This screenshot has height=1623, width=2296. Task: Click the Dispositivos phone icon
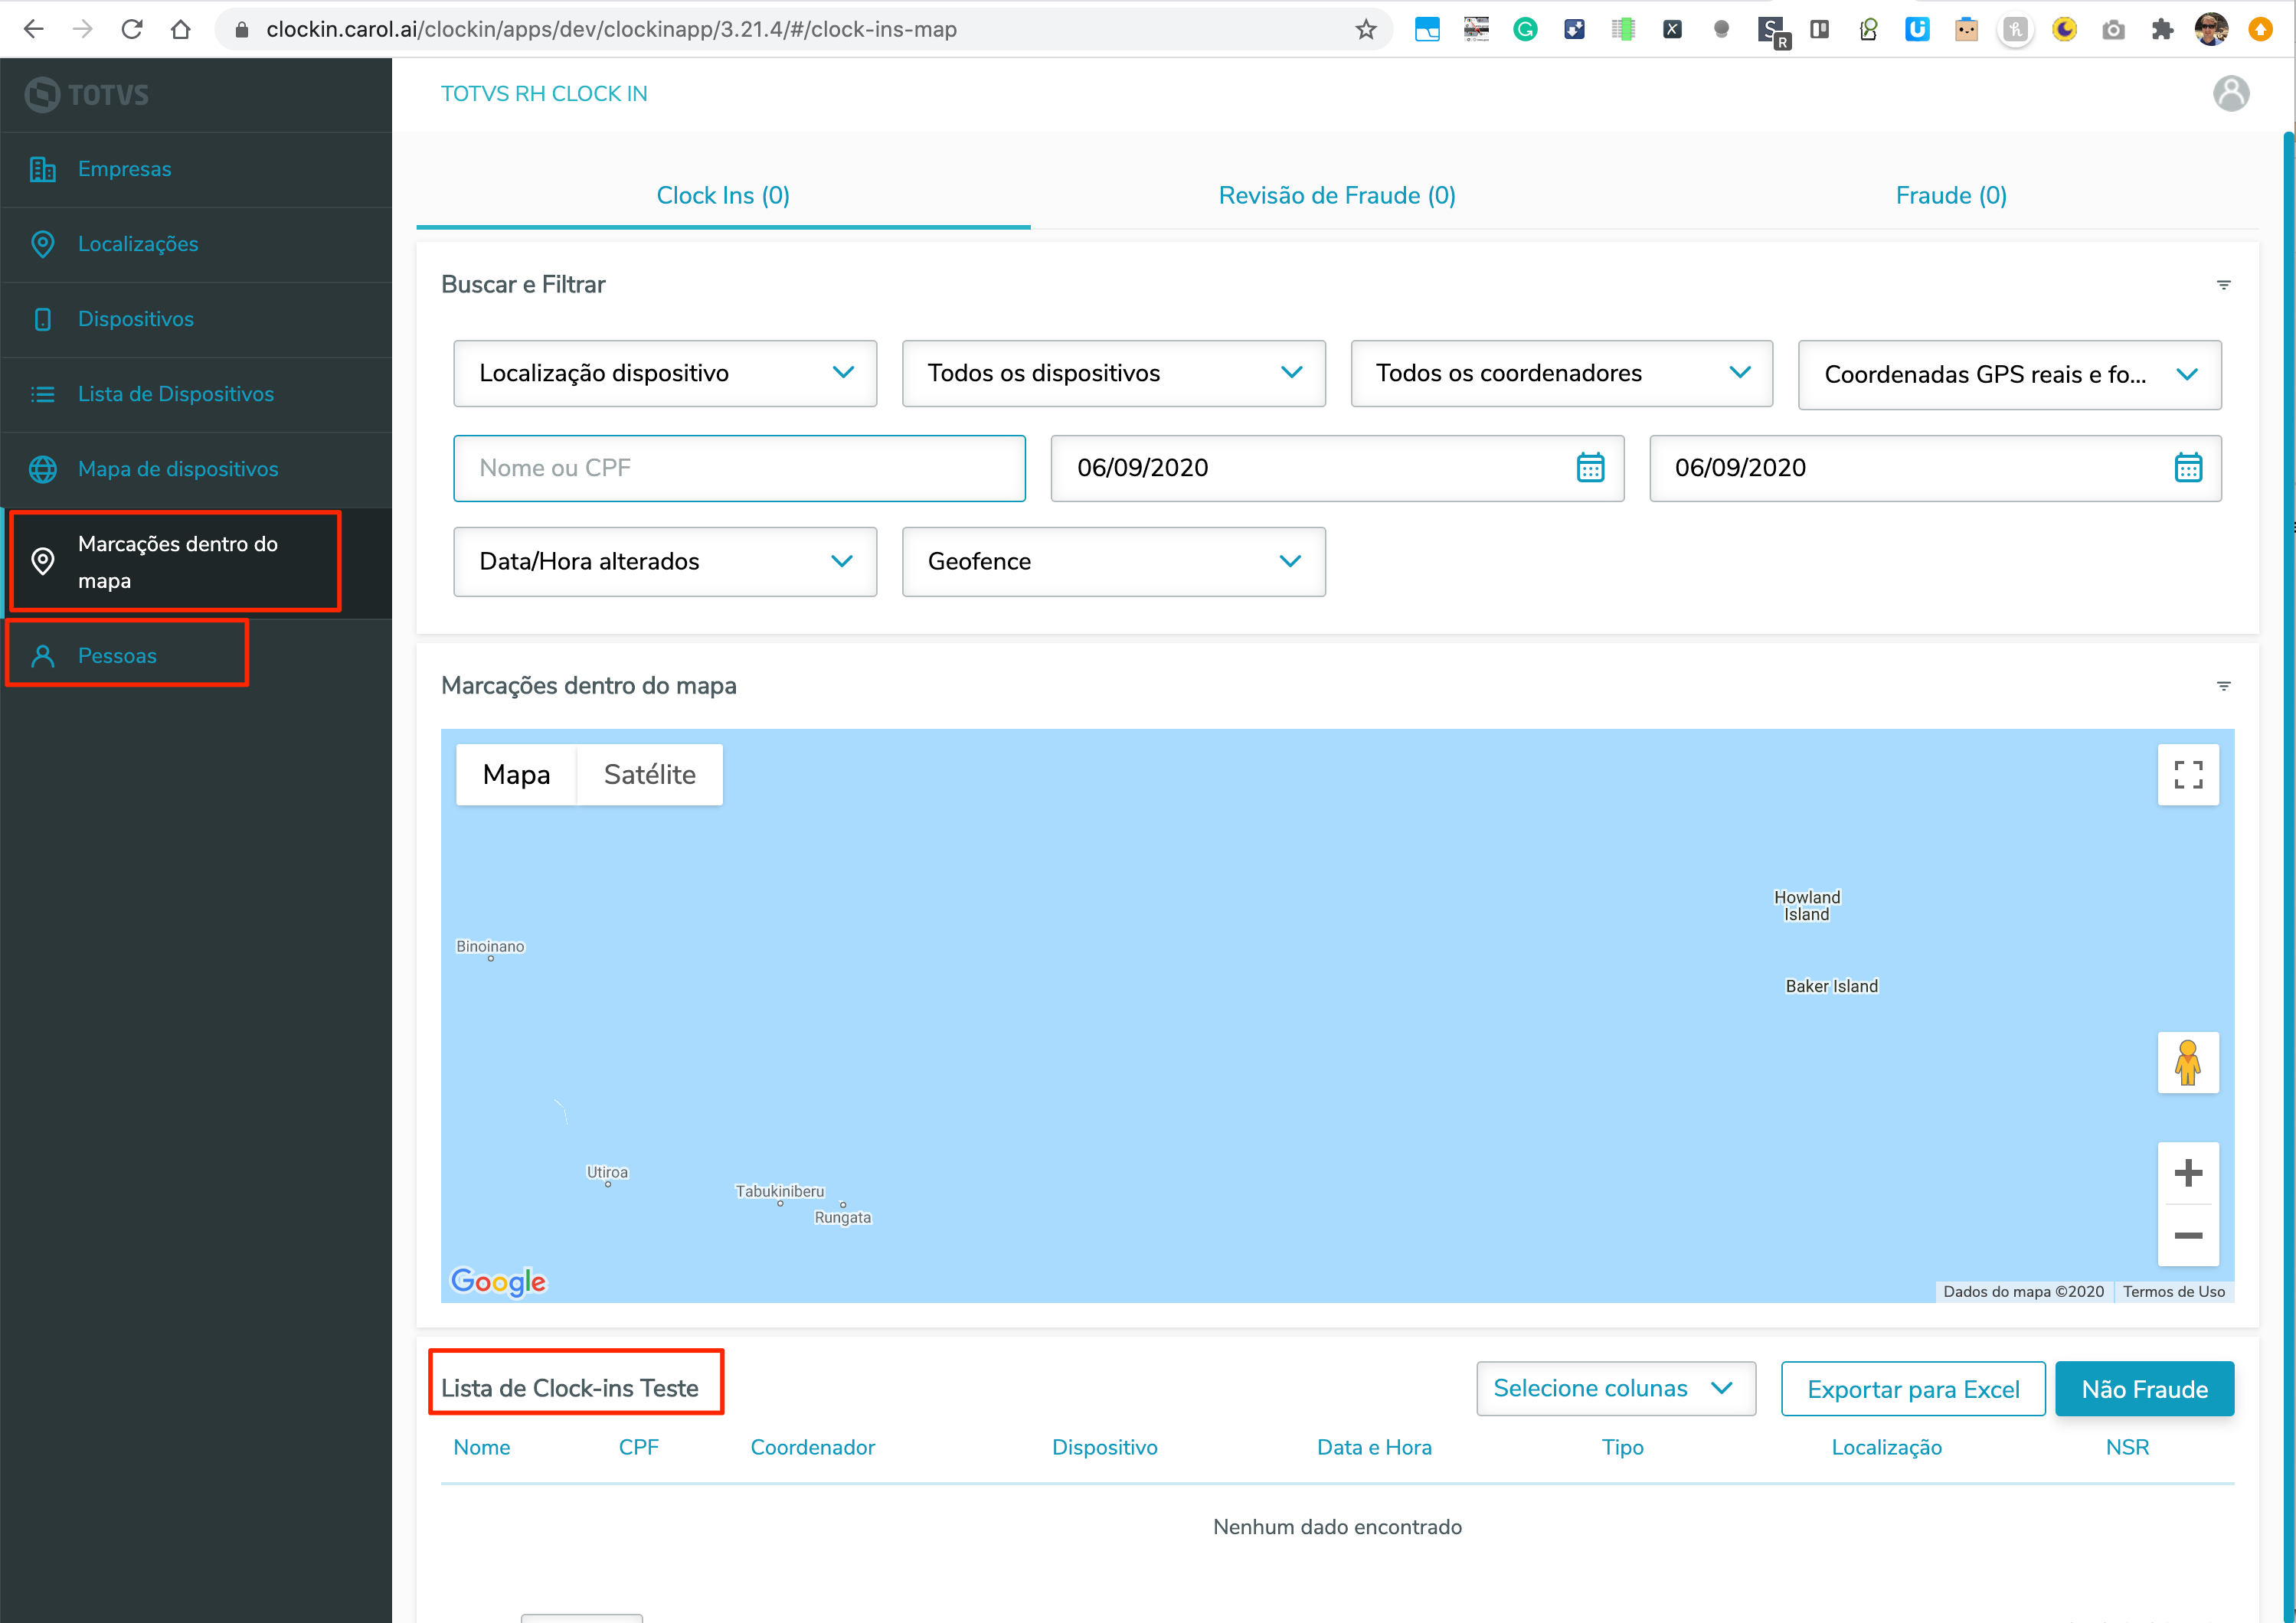[x=42, y=318]
